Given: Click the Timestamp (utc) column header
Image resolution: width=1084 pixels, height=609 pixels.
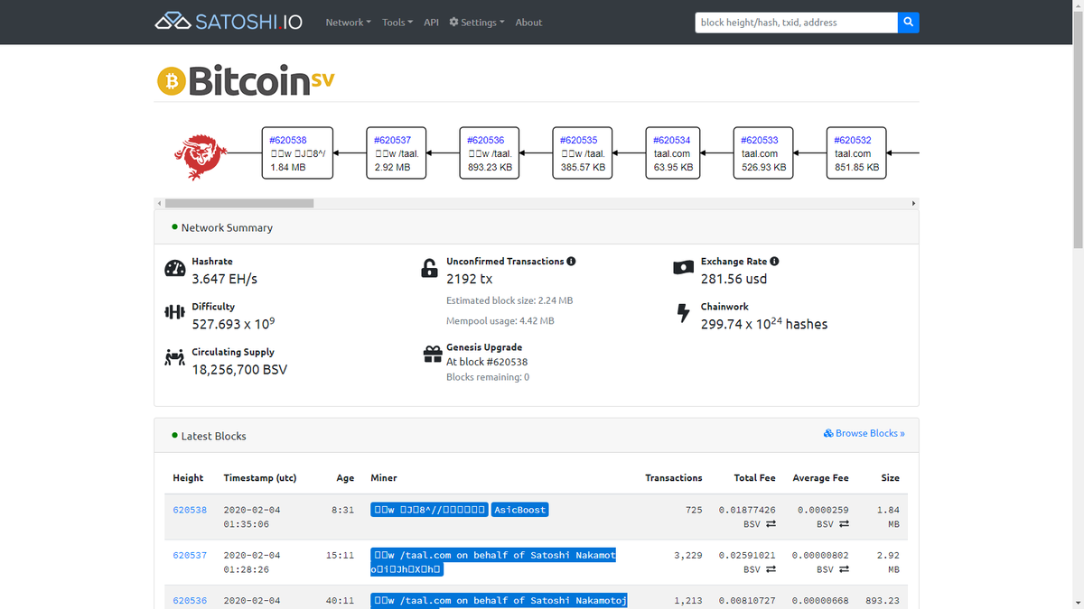Looking at the screenshot, I should pyautogui.click(x=260, y=477).
